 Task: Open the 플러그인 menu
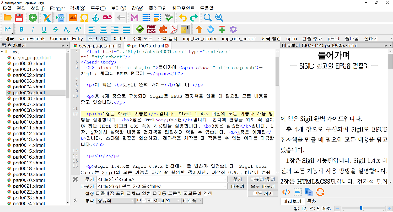click(158, 8)
